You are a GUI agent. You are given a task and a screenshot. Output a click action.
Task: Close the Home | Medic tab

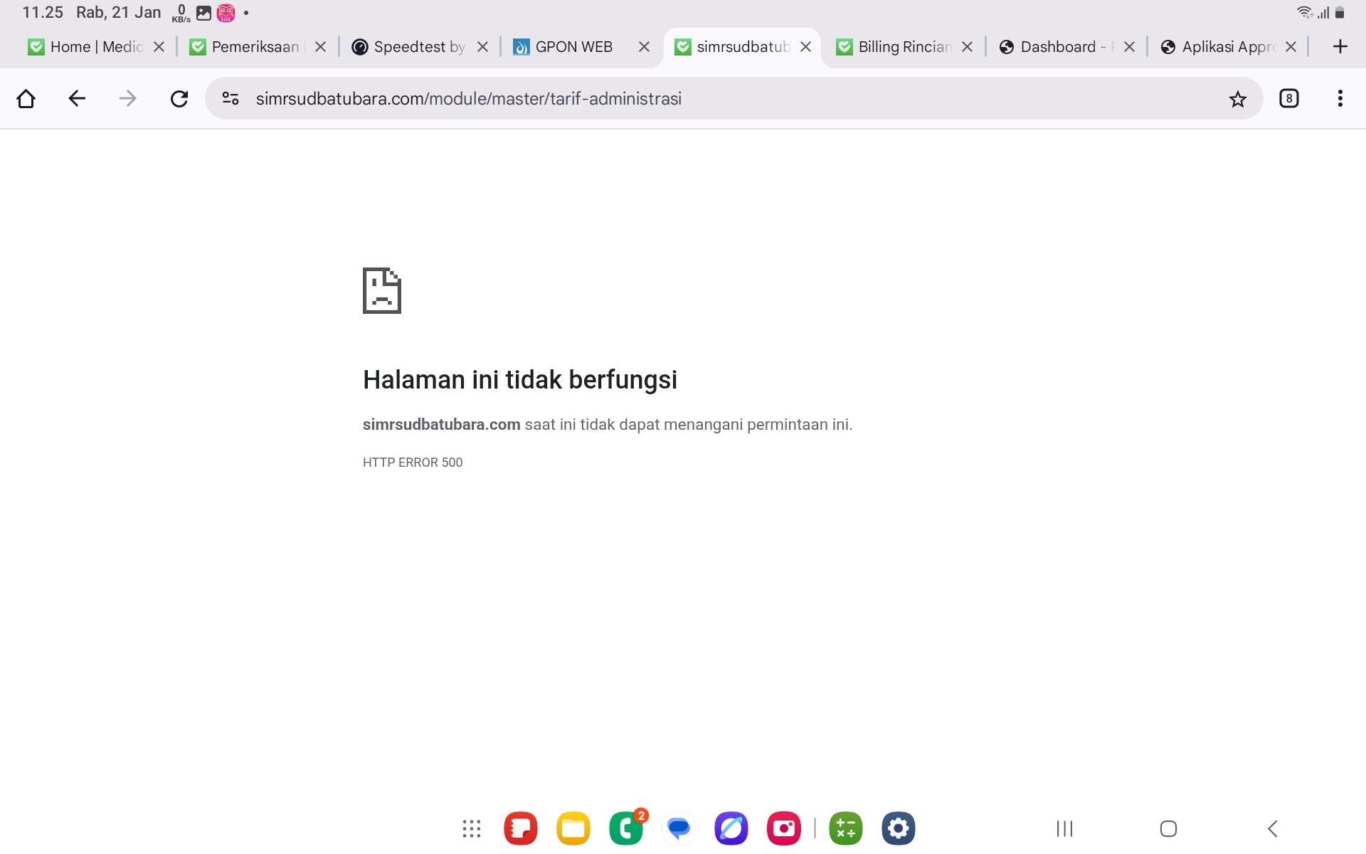coord(159,47)
